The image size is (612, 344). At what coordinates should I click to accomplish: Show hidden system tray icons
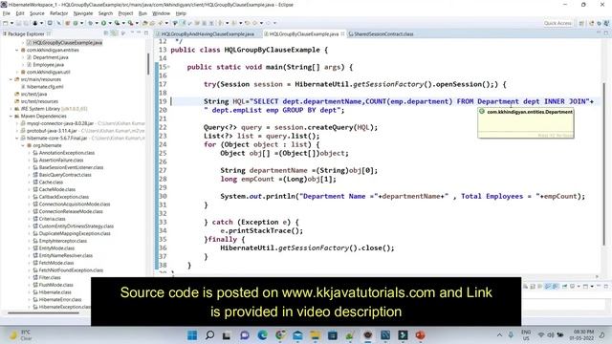[499, 335]
